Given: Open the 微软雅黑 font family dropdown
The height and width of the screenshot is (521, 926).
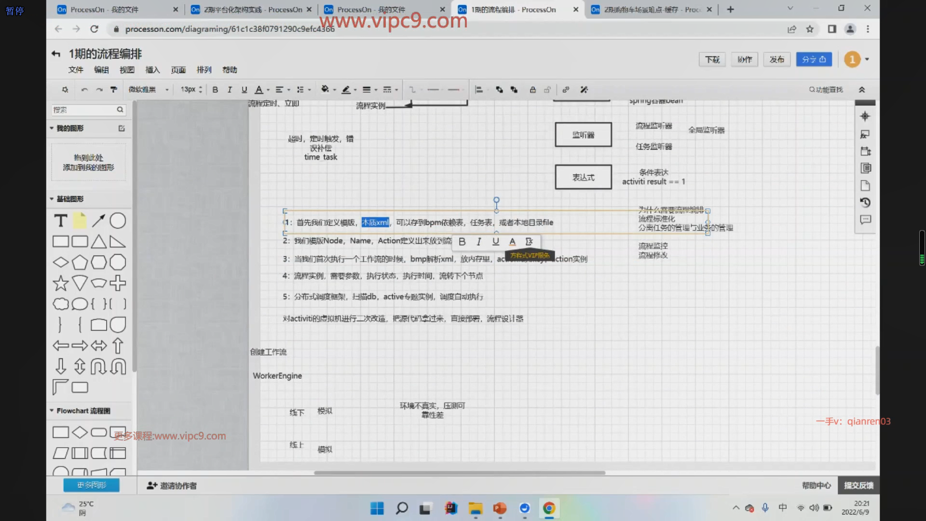Looking at the screenshot, I should pyautogui.click(x=148, y=90).
